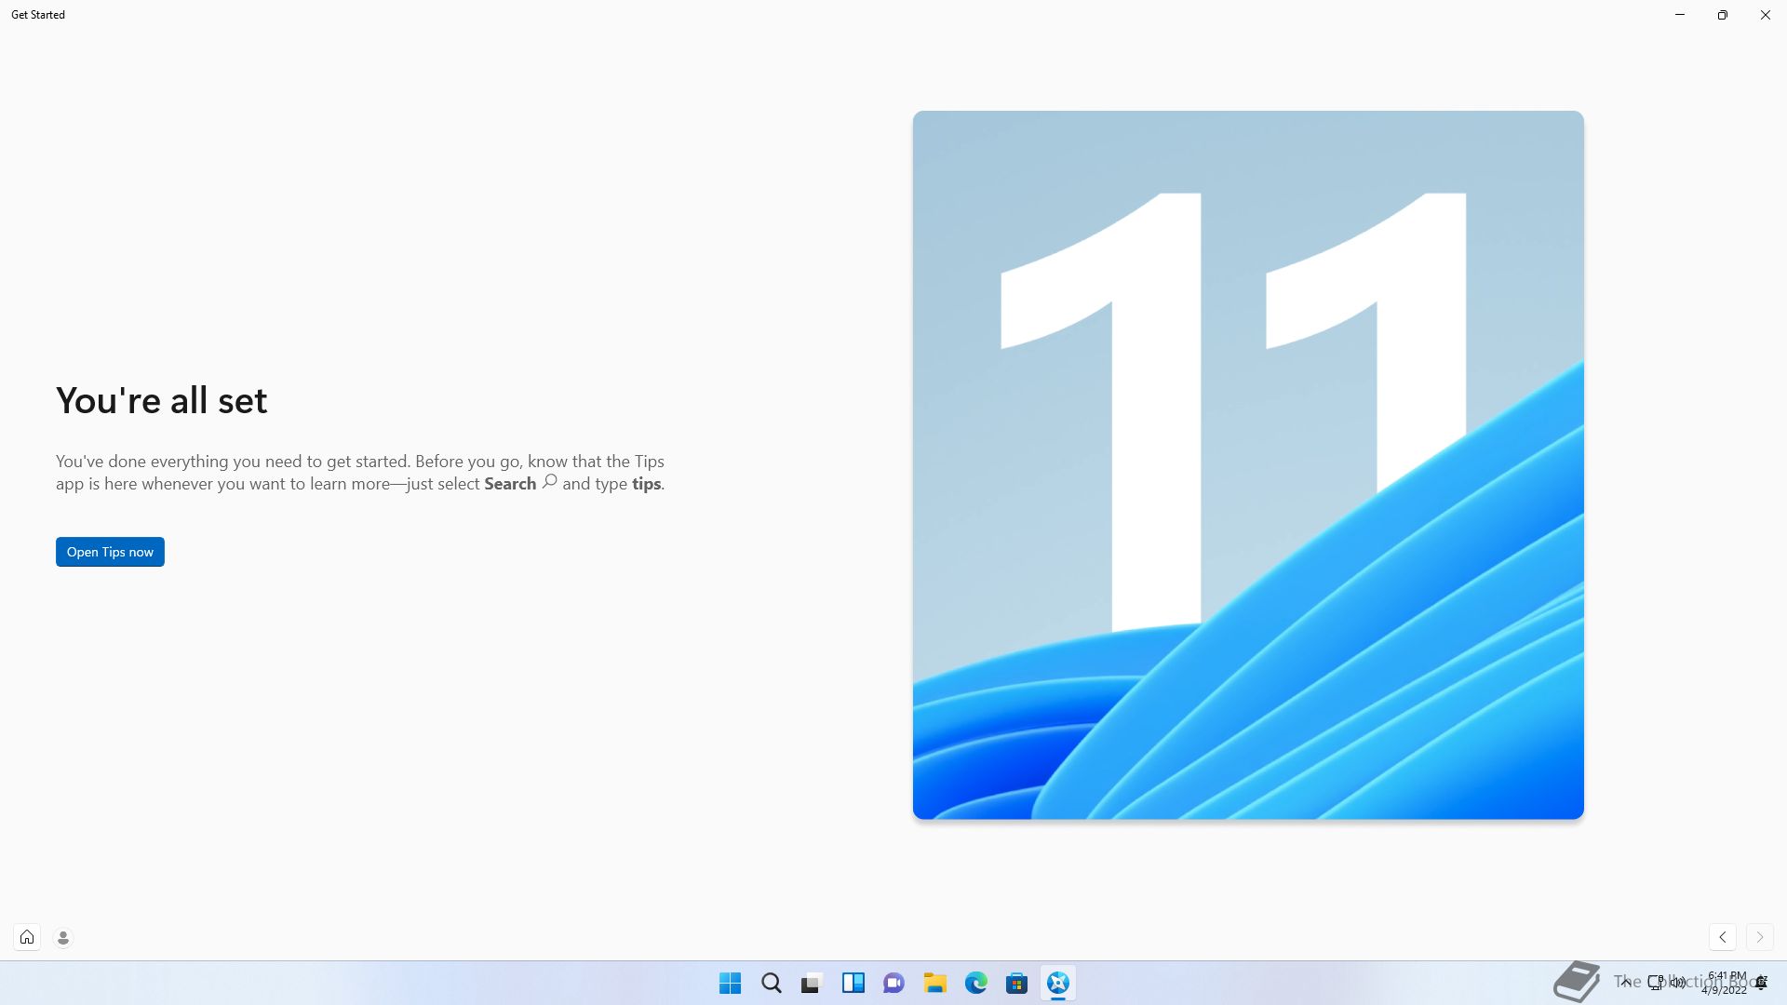Screen dimensions: 1787x1005
Task: Go to the Get Started home icon
Action: point(27,937)
